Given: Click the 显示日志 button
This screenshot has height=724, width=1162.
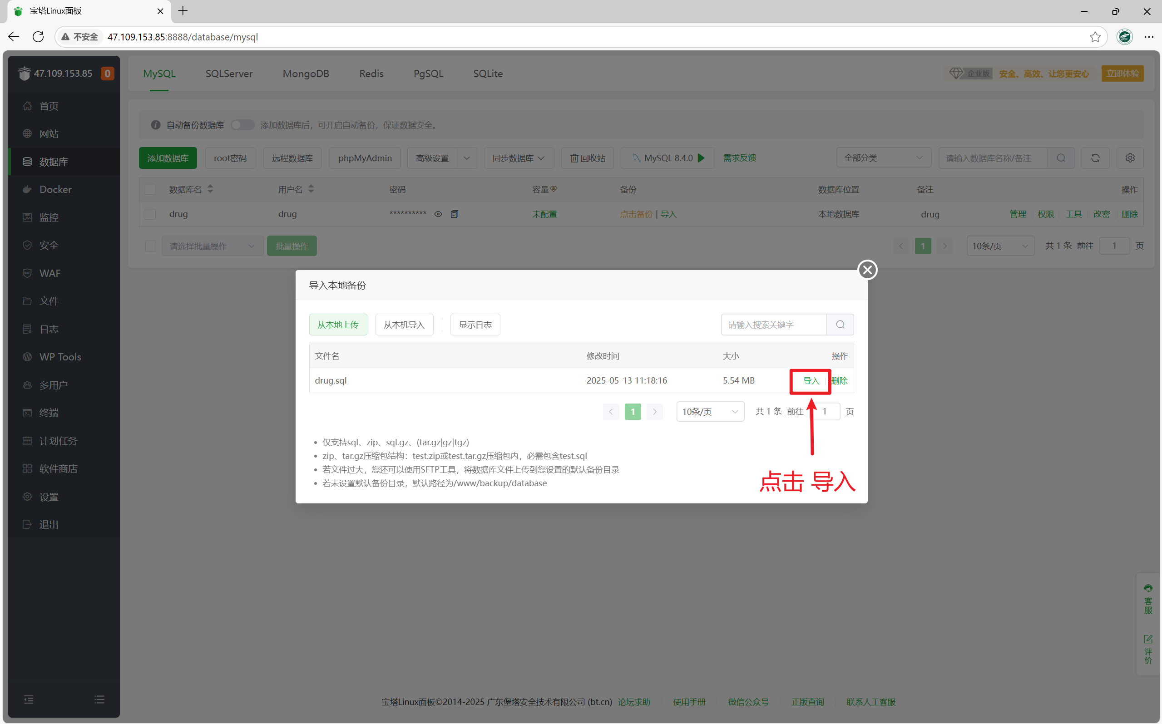Looking at the screenshot, I should coord(475,325).
